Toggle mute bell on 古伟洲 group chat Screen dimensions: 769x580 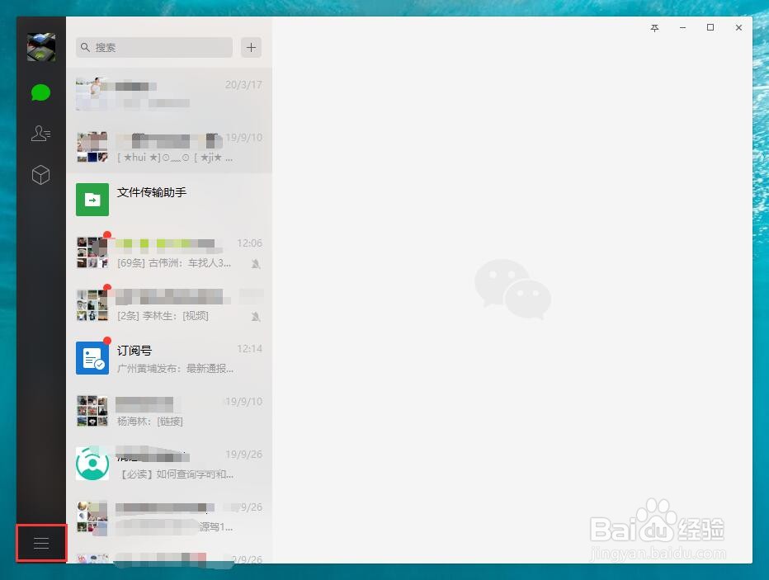(257, 264)
